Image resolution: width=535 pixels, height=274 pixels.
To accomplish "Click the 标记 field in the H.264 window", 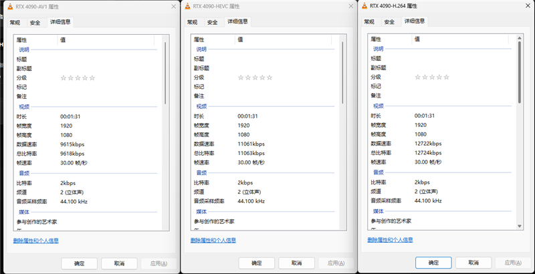I will pos(443,86).
